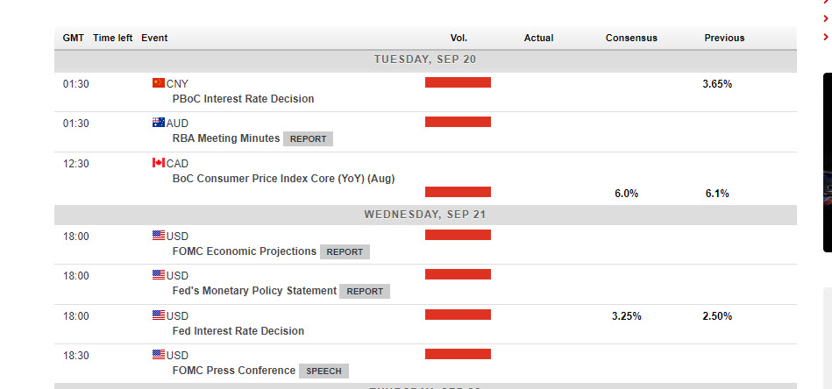Click the Vol. column header
832x389 pixels.
pyautogui.click(x=459, y=38)
